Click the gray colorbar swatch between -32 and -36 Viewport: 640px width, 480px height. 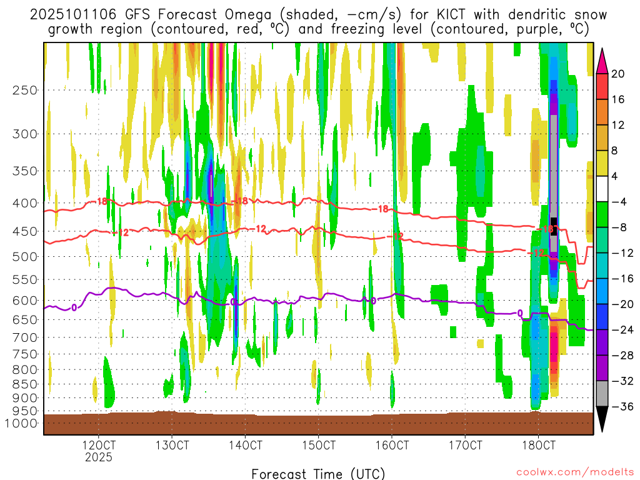(602, 394)
